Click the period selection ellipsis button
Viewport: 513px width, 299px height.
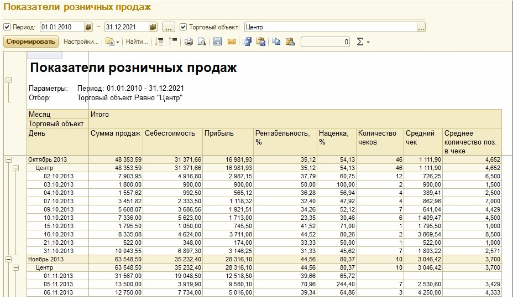point(169,27)
